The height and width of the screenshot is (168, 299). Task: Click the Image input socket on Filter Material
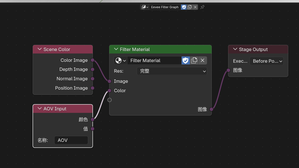pos(109,81)
